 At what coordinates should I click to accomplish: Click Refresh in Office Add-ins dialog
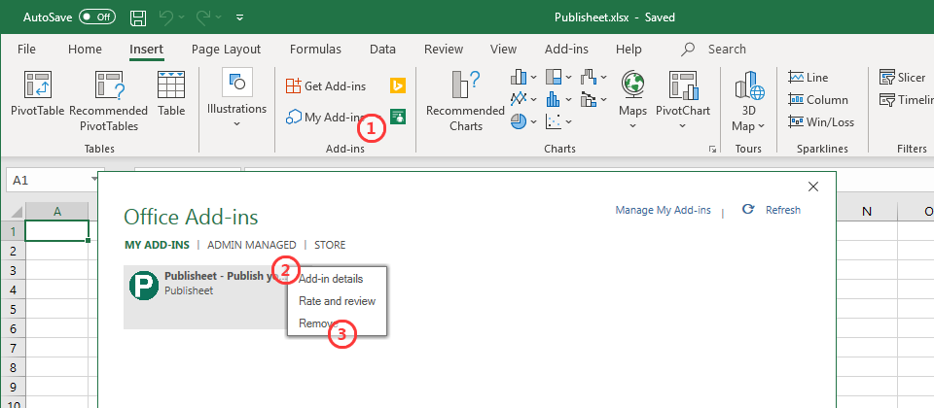772,210
